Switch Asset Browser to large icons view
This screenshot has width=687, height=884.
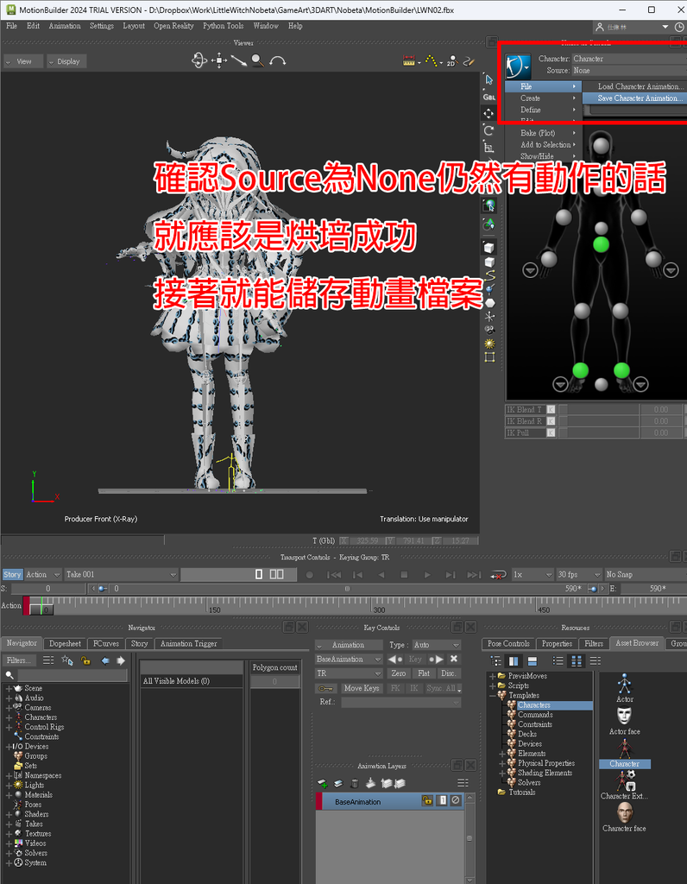[576, 660]
